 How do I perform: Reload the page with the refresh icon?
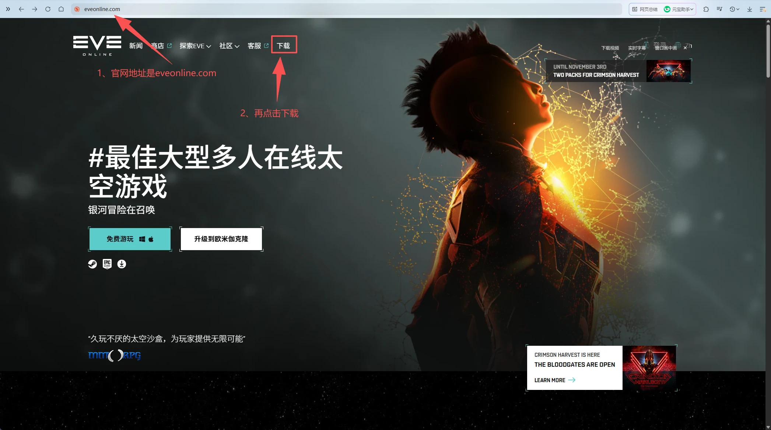(48, 9)
